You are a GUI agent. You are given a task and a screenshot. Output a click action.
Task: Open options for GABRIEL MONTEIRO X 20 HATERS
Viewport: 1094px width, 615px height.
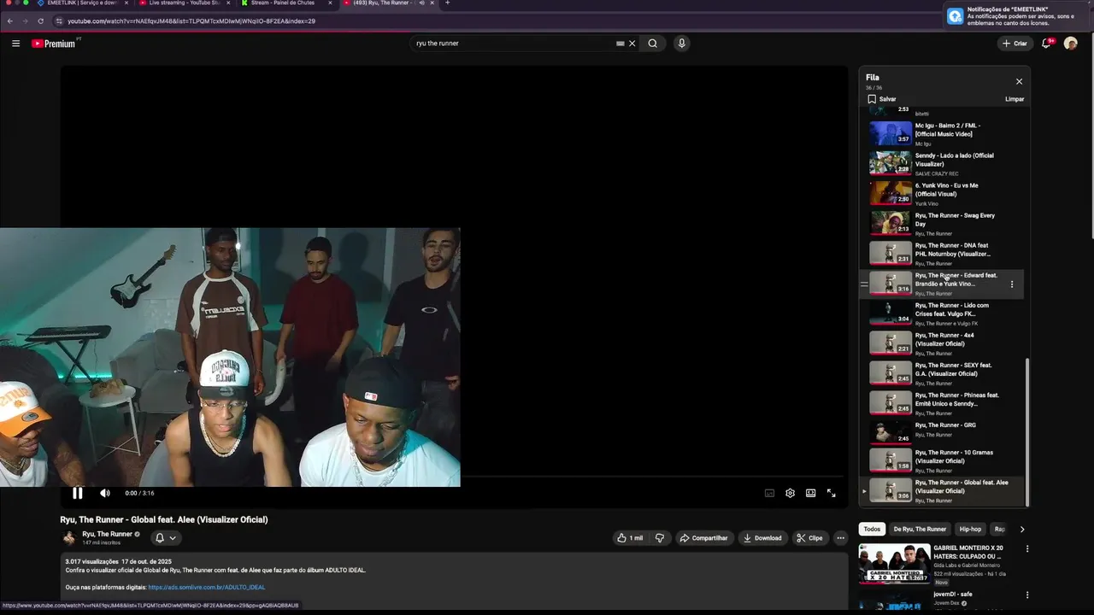(x=1027, y=549)
